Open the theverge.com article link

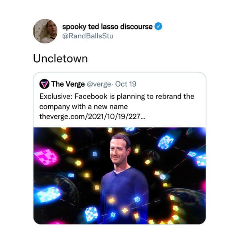(x=93, y=117)
